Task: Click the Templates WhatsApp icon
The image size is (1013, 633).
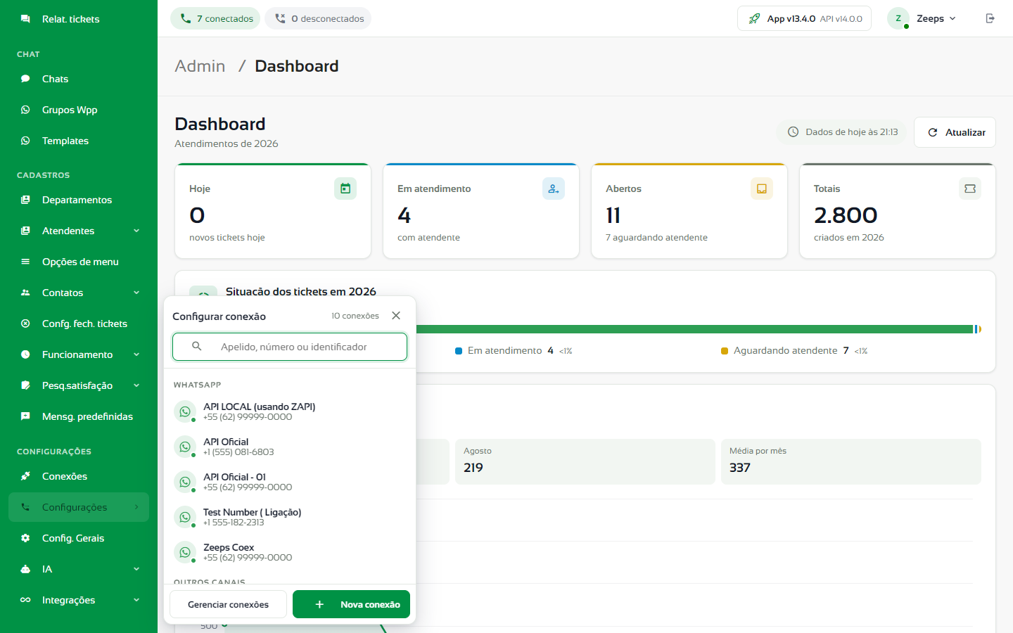Action: coord(25,141)
